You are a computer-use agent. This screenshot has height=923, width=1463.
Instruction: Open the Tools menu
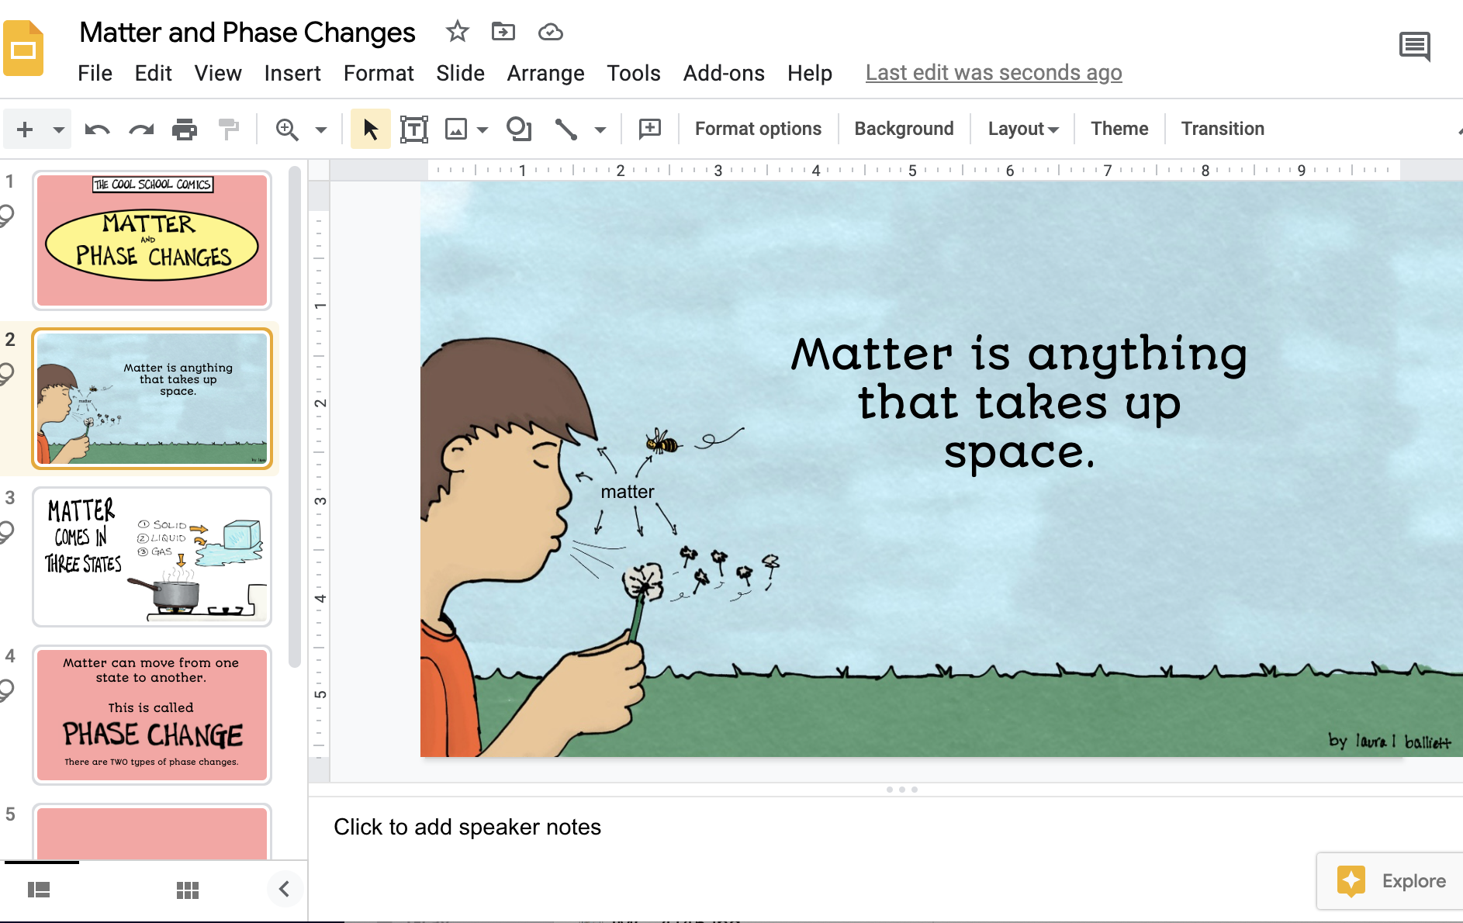tap(633, 73)
